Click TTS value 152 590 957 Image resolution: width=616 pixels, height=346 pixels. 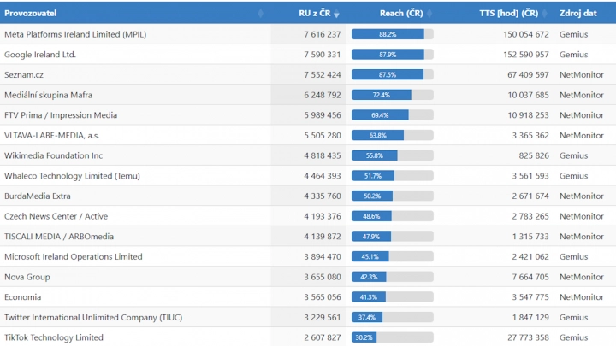526,55
